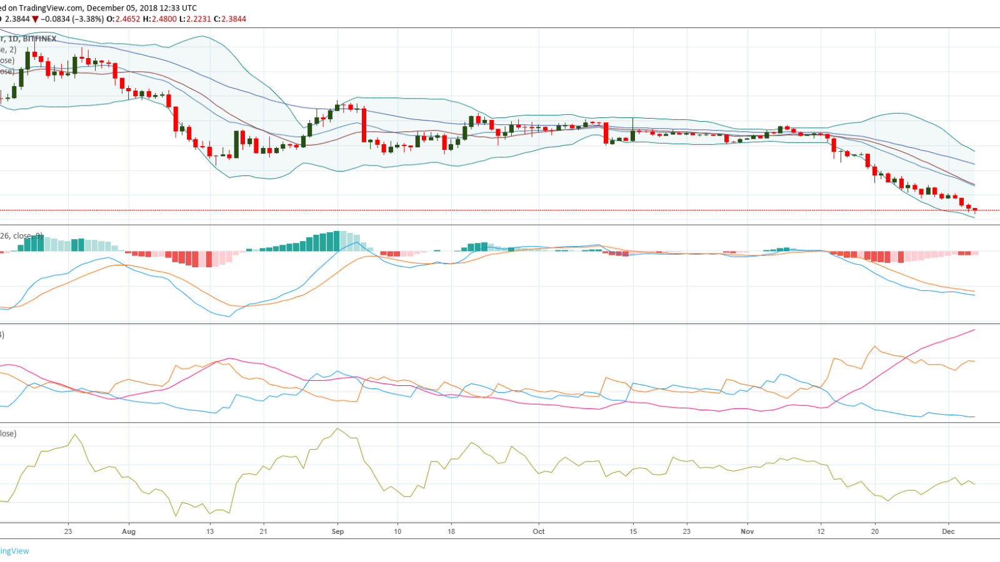
Task: Click the '21' date label before Sep
Action: (264, 532)
